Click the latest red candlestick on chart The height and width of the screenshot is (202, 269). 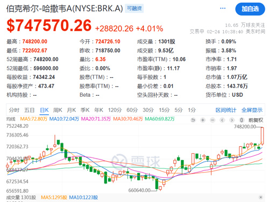(x=262, y=135)
